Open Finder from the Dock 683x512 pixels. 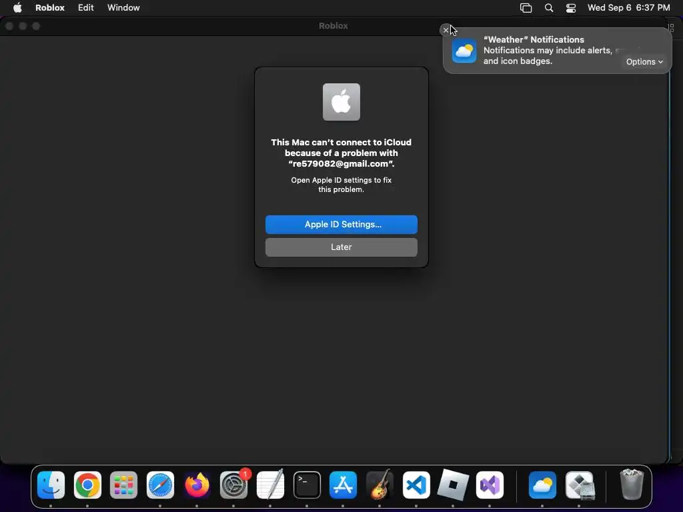(51, 485)
